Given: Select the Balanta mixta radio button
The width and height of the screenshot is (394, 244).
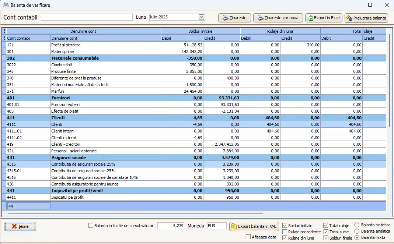Looking at the screenshot, I should (357, 237).
